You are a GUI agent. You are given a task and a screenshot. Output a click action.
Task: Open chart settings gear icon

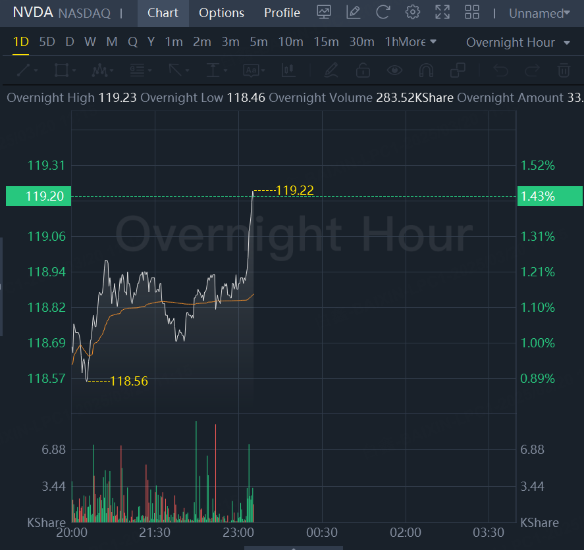coord(413,12)
